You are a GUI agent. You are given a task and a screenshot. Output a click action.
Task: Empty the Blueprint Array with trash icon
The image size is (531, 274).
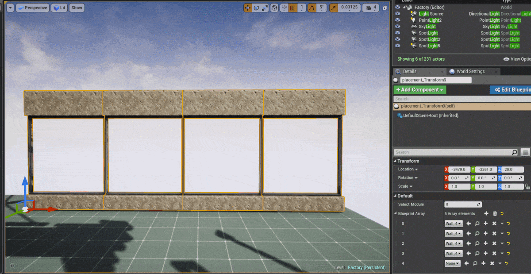coord(495,214)
